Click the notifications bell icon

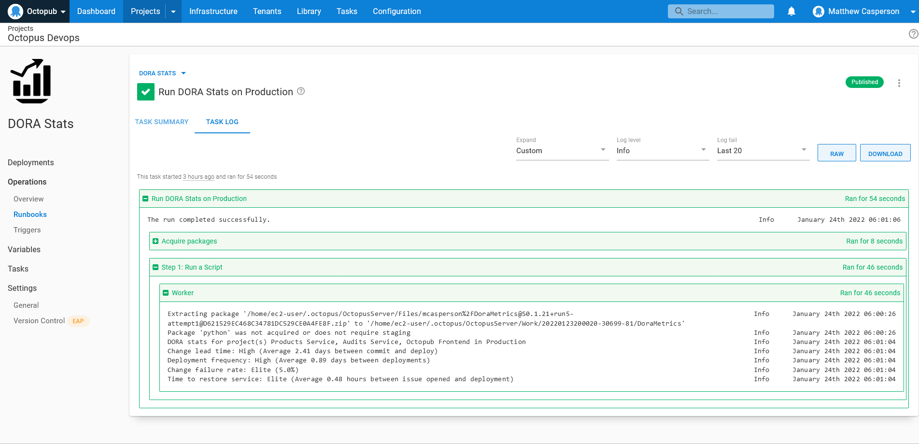click(791, 11)
